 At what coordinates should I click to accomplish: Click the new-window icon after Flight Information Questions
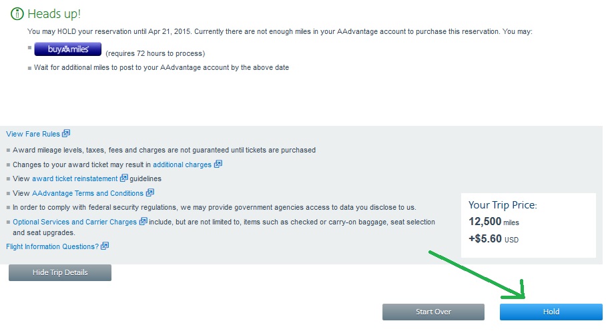click(x=105, y=246)
